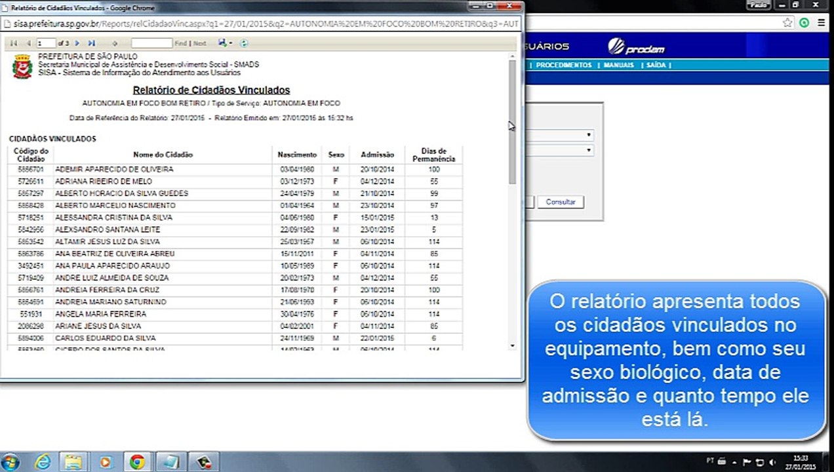Click the Admissão column header
Screen dimensions: 834x472
pos(377,155)
